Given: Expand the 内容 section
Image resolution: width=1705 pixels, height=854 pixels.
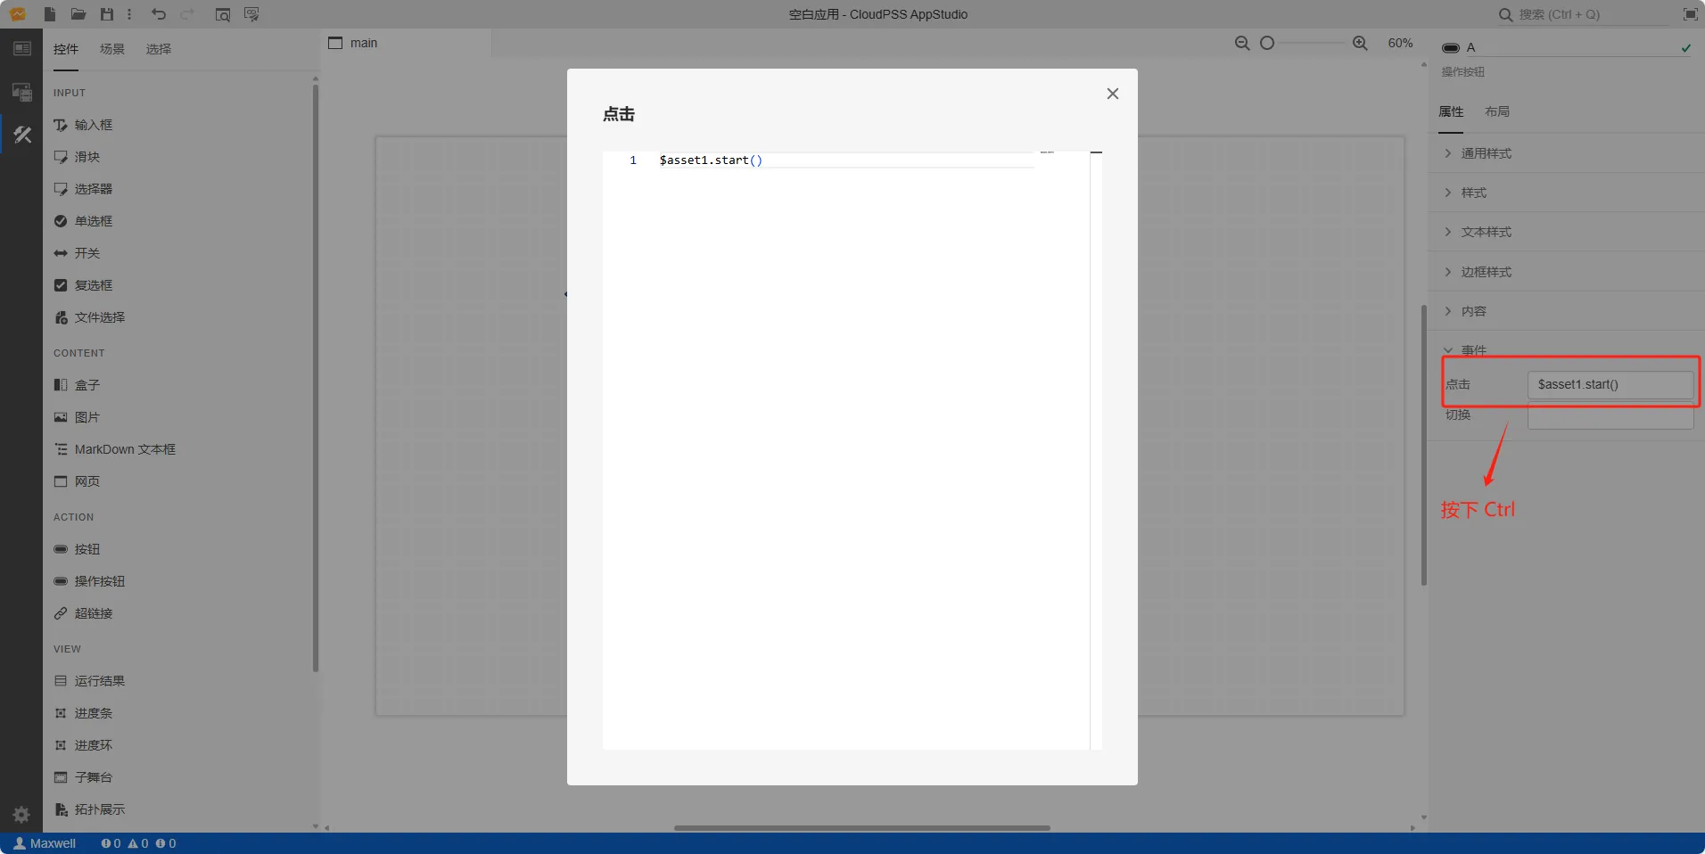Looking at the screenshot, I should click(1567, 311).
